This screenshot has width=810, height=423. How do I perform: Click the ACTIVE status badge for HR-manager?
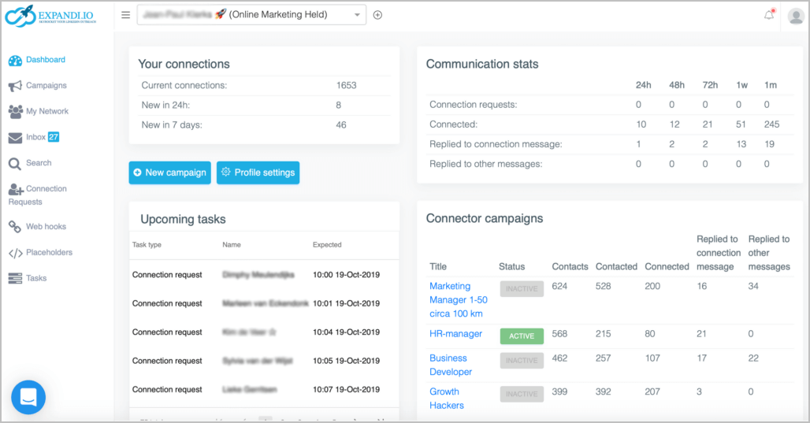[x=521, y=336]
